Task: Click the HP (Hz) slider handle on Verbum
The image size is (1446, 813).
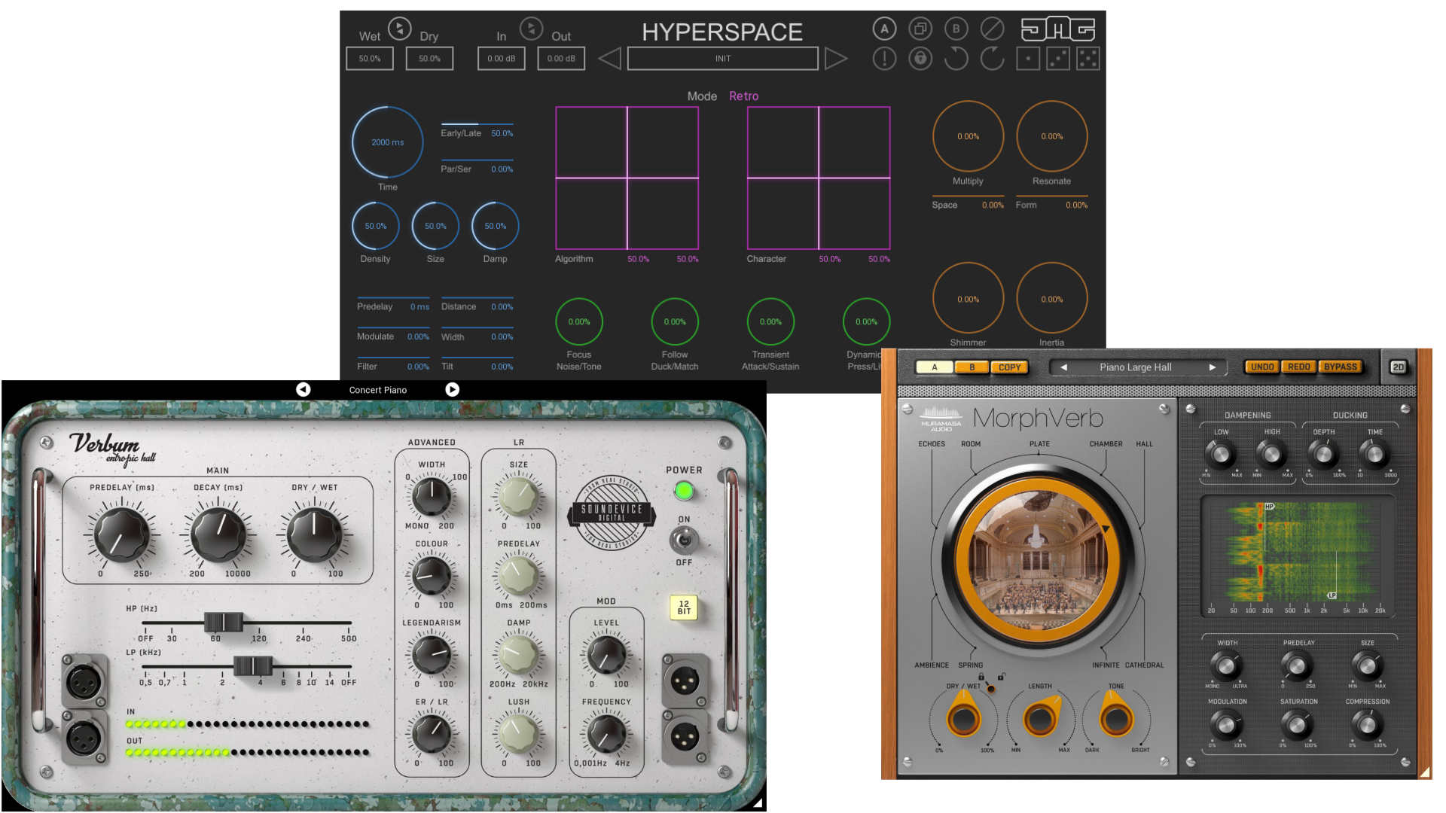Action: tap(224, 623)
